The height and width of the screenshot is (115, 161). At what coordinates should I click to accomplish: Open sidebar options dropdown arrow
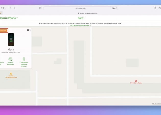6,8
